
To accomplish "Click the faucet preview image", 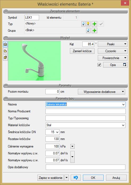I will click(34, 61).
